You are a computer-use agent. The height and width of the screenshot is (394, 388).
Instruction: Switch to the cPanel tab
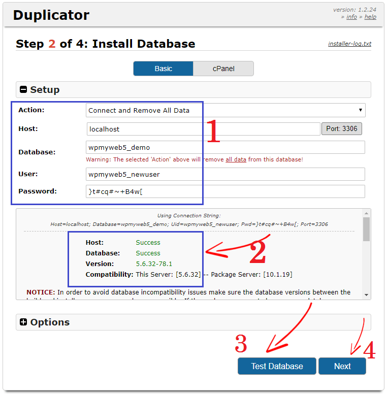tap(223, 69)
